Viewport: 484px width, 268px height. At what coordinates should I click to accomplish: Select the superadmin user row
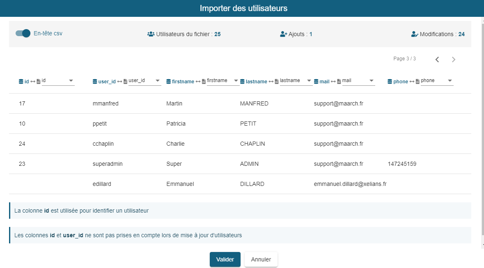pyautogui.click(x=240, y=164)
